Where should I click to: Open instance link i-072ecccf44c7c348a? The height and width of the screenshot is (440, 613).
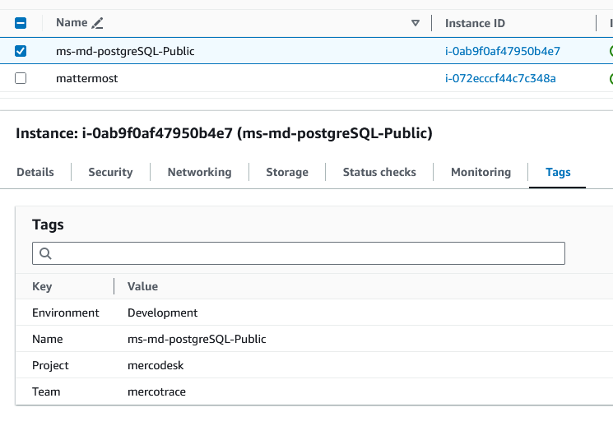click(500, 79)
